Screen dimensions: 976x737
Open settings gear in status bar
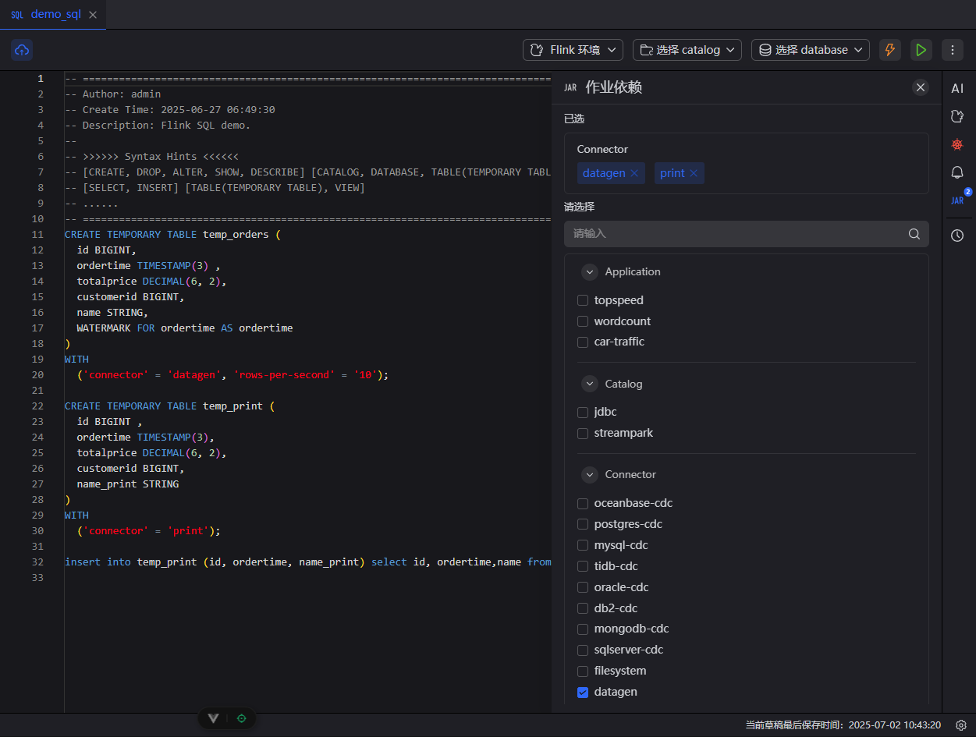[961, 725]
